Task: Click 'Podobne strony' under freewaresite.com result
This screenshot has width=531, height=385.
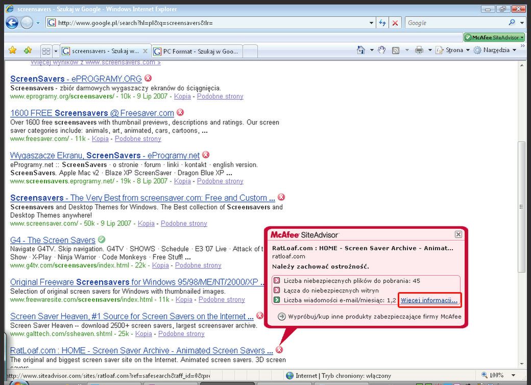Action: (222, 300)
